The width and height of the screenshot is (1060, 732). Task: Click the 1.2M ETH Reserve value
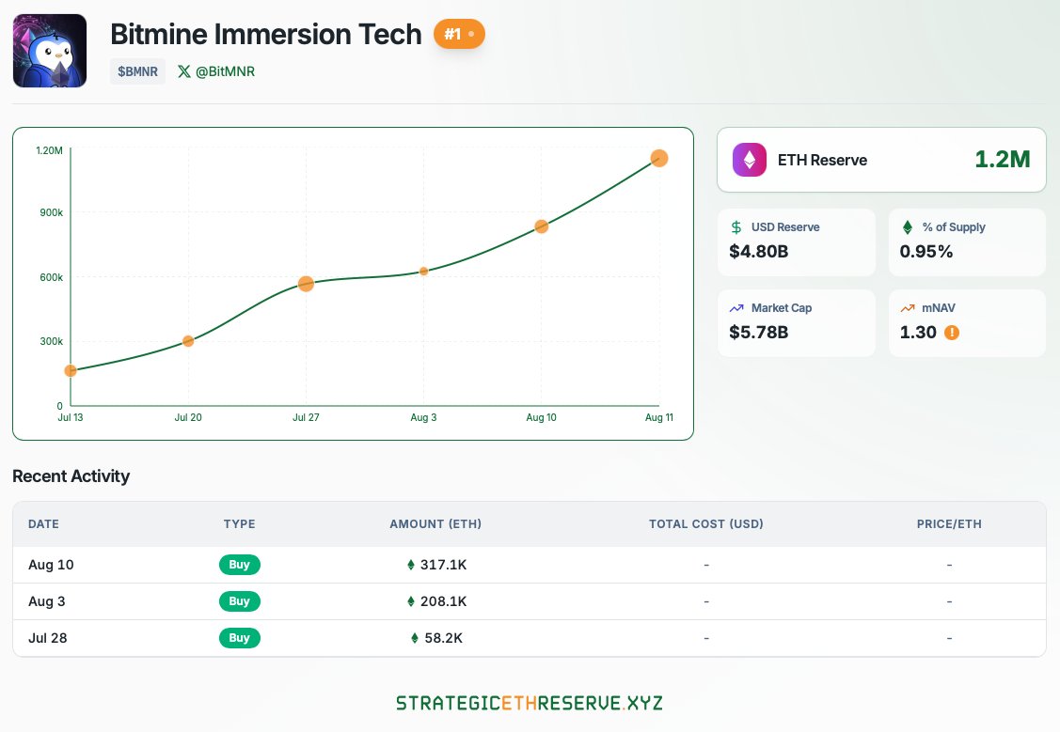coord(1003,160)
